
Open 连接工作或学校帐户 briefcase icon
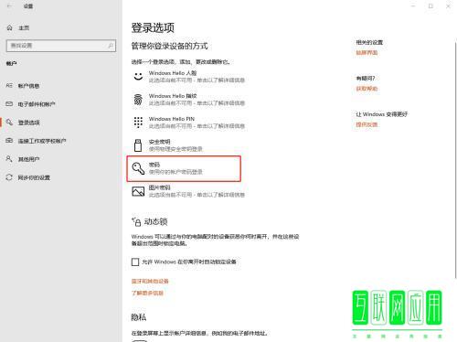[9, 141]
